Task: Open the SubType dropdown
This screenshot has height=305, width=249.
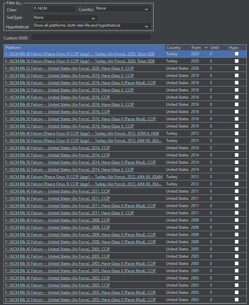Action: click(65, 18)
